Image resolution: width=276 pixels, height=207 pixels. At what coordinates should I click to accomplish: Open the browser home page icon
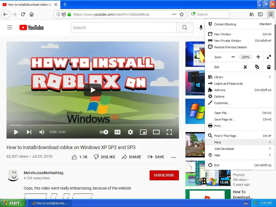coord(32,14)
